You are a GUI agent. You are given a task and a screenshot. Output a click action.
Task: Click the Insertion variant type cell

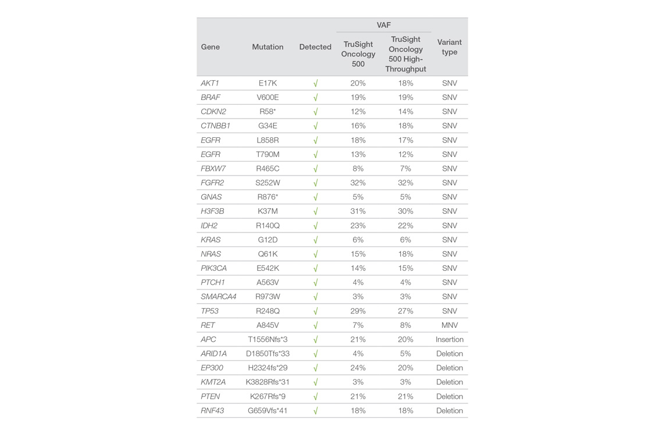pos(450,339)
